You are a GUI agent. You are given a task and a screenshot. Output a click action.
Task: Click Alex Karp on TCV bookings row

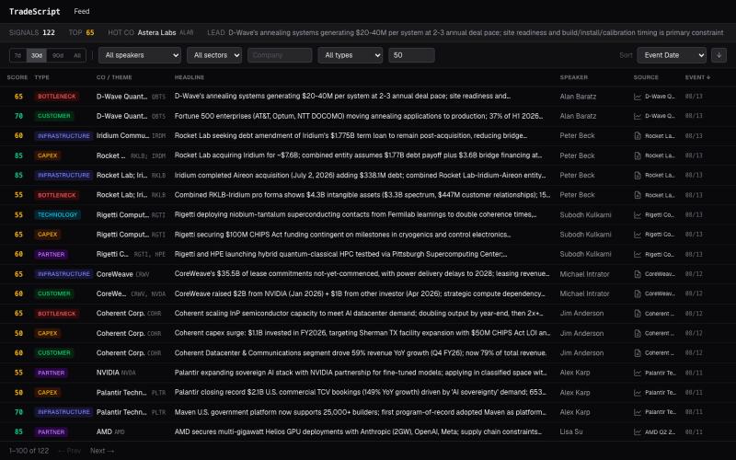575,393
